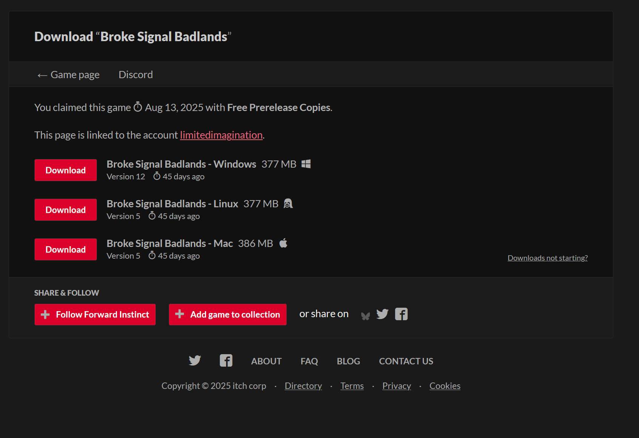Open Contact Us page
This screenshot has width=639, height=438.
406,361
